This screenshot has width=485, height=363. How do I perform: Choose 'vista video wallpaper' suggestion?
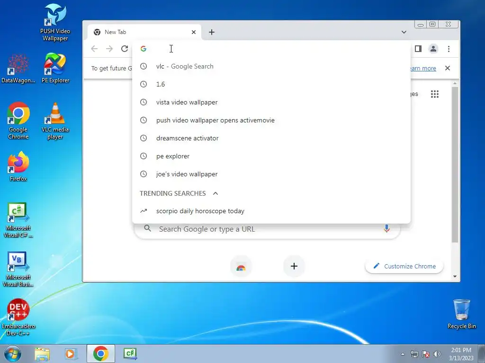tap(271, 102)
